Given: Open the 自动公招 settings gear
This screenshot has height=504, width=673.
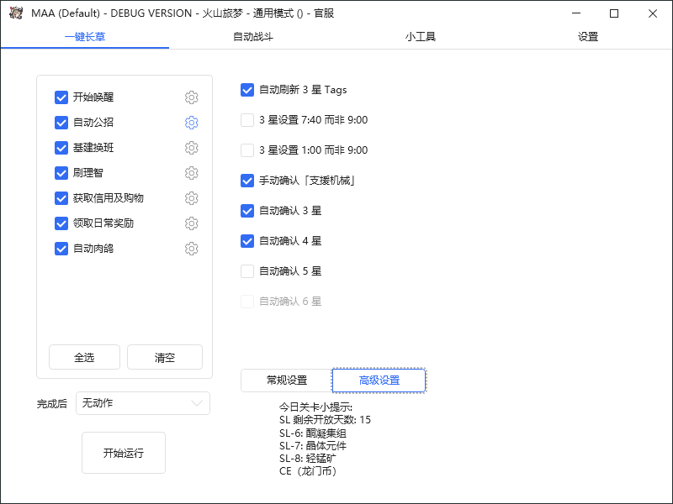Looking at the screenshot, I should pos(191,123).
